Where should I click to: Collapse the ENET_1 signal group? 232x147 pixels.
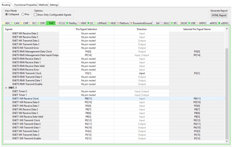click(6, 88)
